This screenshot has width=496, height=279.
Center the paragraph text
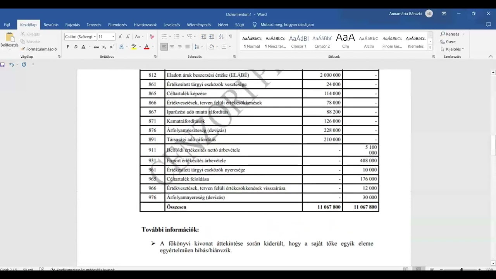[172, 47]
